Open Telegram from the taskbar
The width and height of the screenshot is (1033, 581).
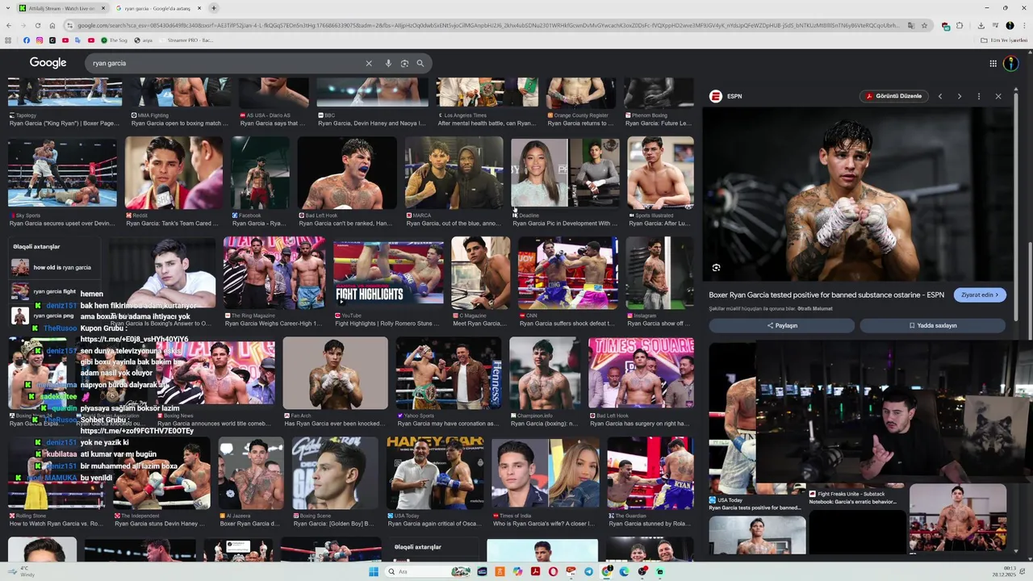[588, 571]
